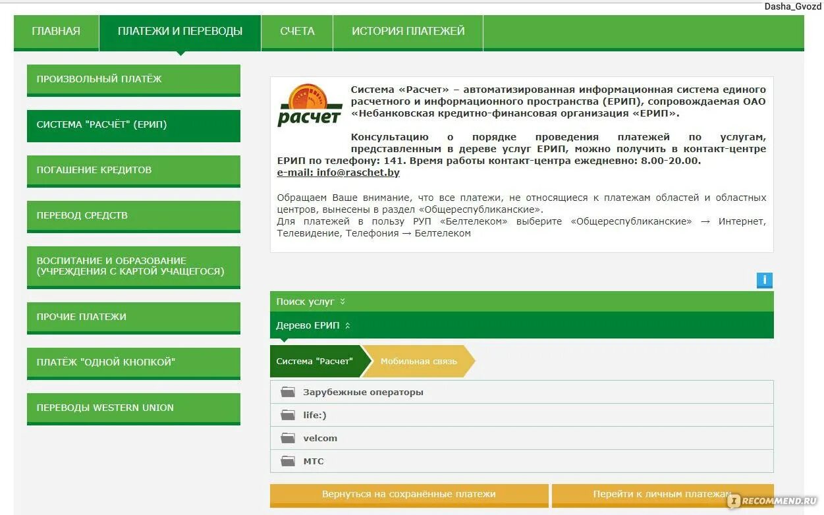Open Зарубежные операторы folder row
Screen dimensions: 824x515
[x=522, y=392]
